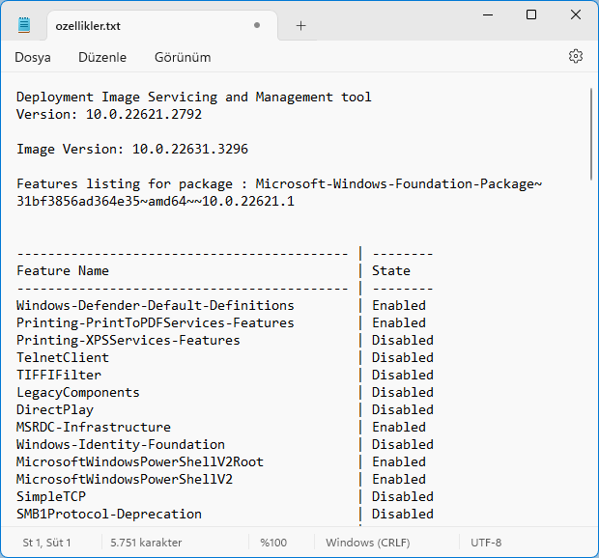The width and height of the screenshot is (599, 558).
Task: Select the ozellikler.txt tab
Action: (162, 25)
